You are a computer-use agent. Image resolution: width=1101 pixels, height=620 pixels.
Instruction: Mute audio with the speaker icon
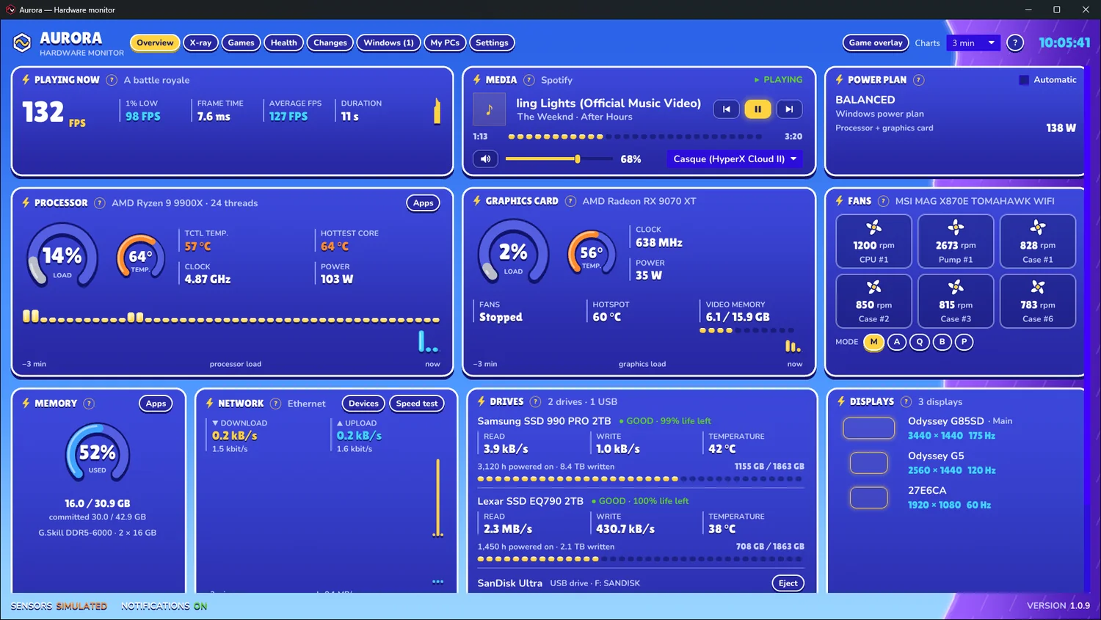(486, 158)
